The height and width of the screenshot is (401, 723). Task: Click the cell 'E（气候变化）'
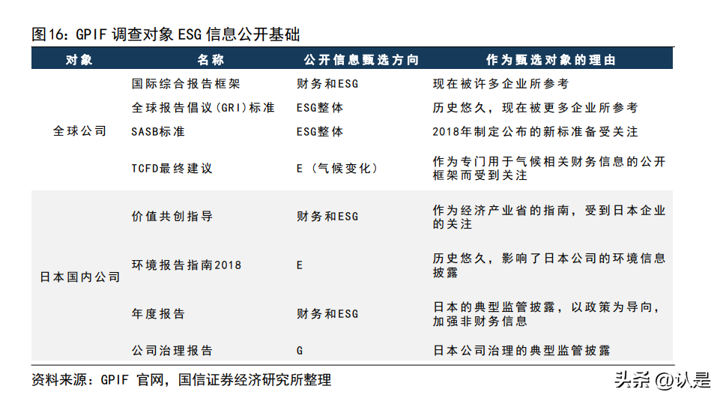337,169
